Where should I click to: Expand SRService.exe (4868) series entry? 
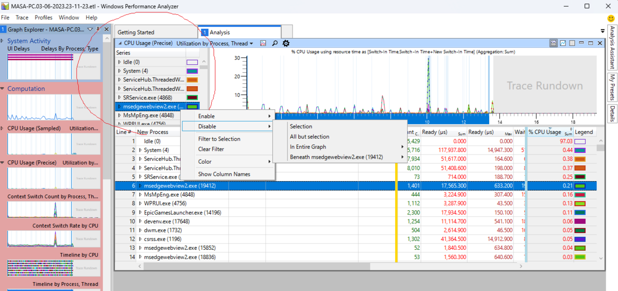119,97
